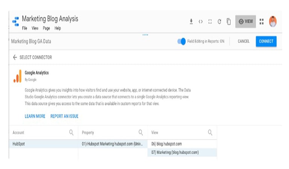Screen dimensions: 289x169
Task: Open the user account avatar
Action: point(273,21)
